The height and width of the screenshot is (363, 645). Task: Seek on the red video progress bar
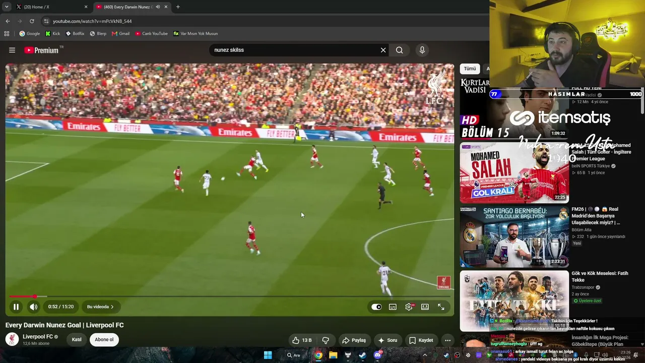tap(230, 296)
